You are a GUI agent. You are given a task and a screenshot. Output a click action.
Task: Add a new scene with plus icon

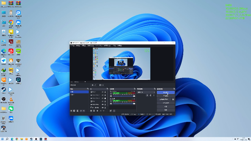coord(71,111)
